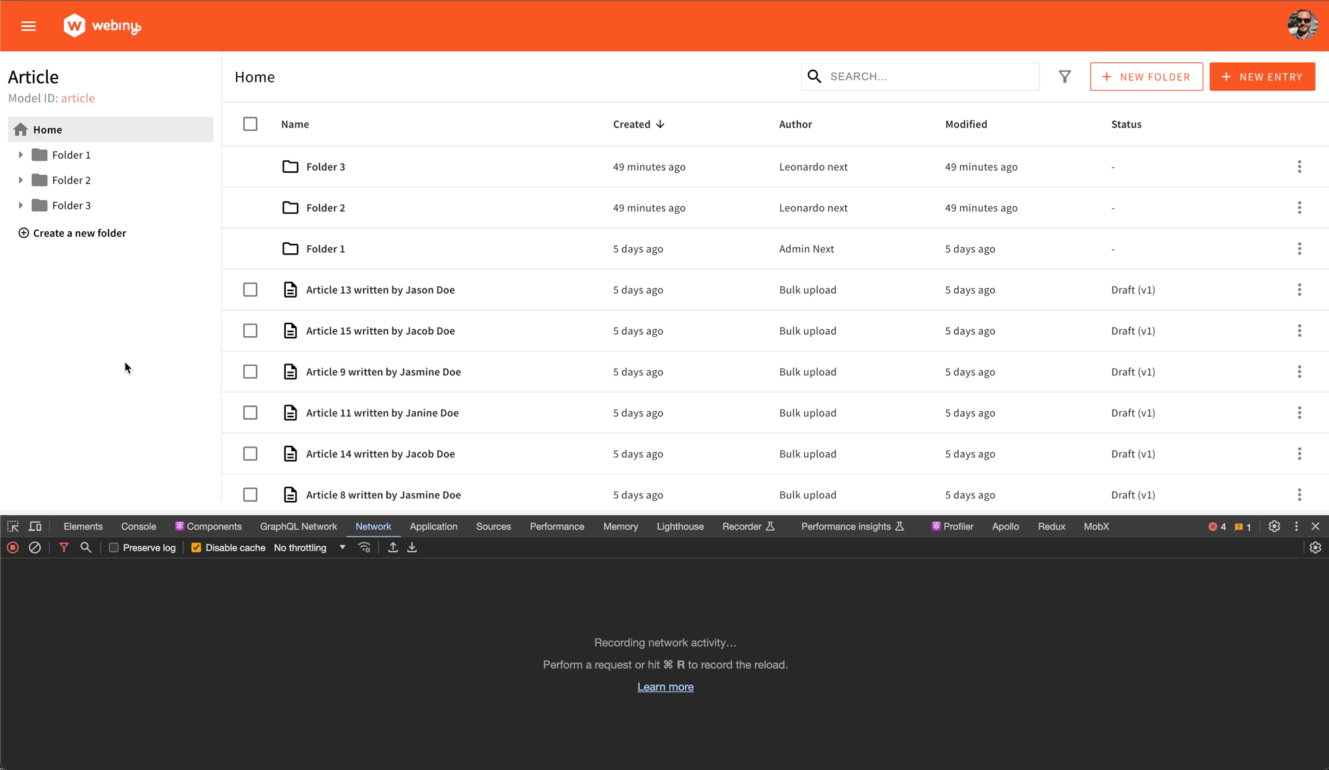Switch to the Console tab
Screen dimensions: 1329x770
click(x=138, y=526)
